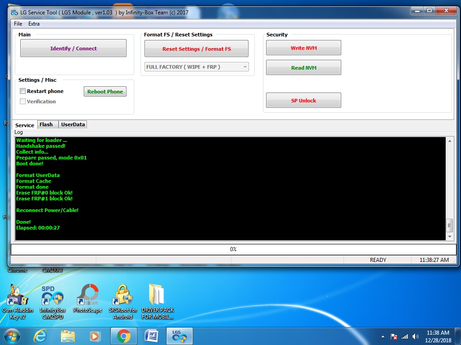Open DRIVER PACK FOR MOBIL folder
Screen dimensions: 461x345
click(158, 301)
